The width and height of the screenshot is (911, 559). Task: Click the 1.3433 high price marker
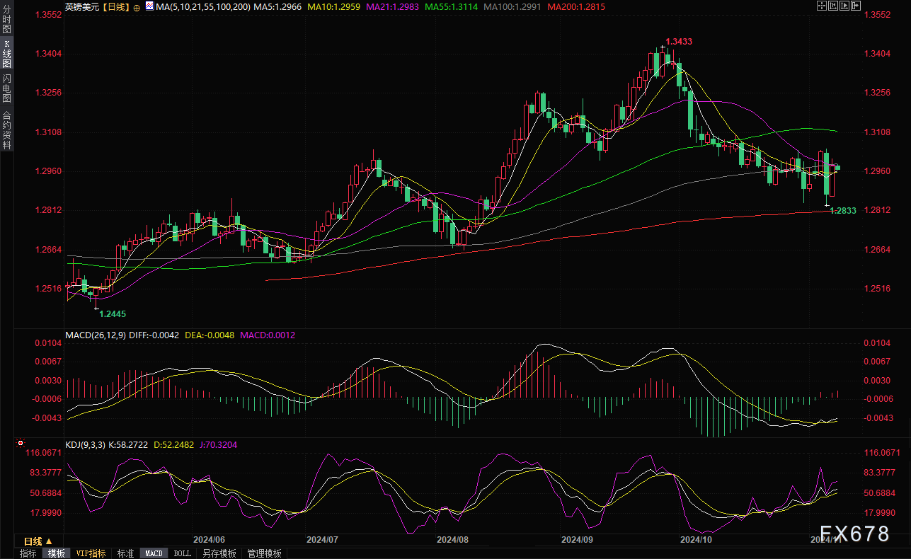678,42
